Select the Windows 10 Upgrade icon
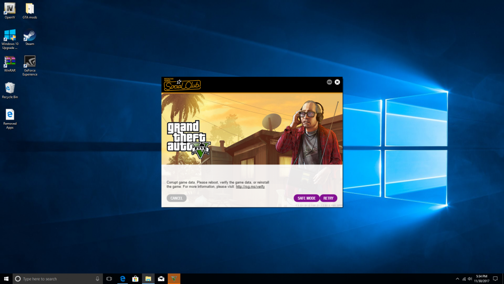This screenshot has height=284, width=504. [10, 39]
